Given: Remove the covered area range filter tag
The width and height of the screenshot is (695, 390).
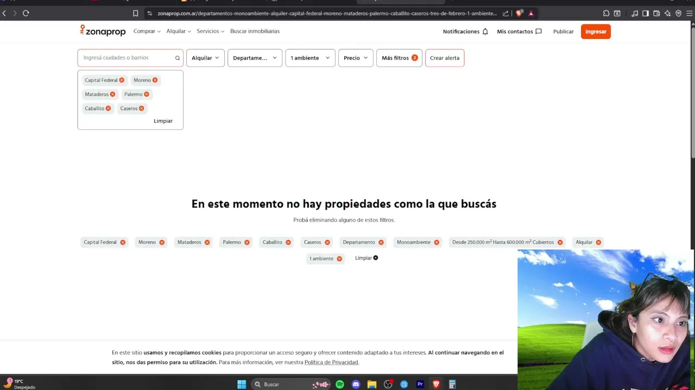Looking at the screenshot, I should click(x=560, y=242).
